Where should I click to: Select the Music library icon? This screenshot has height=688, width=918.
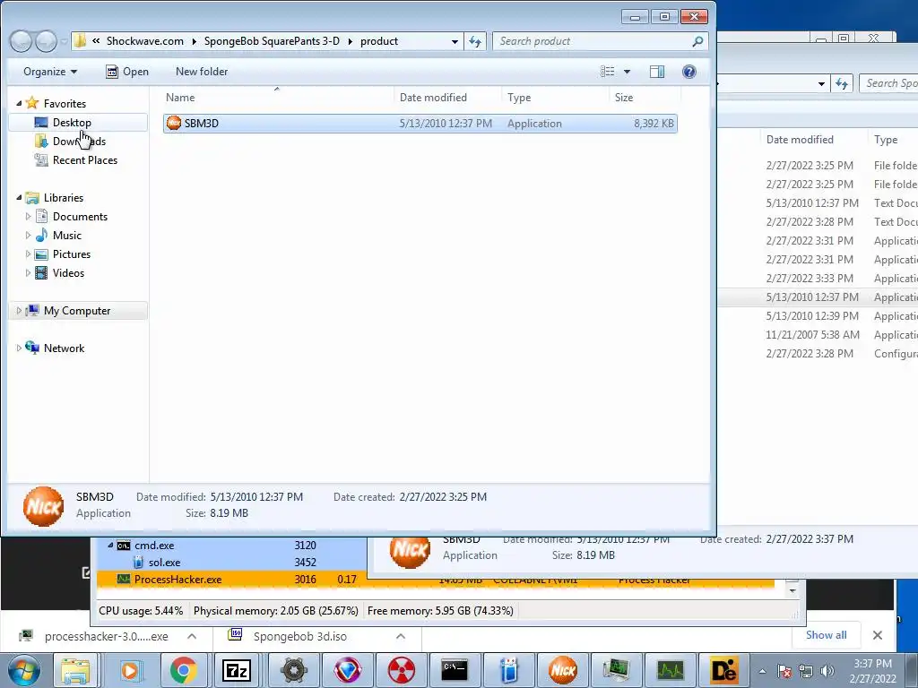pyautogui.click(x=41, y=236)
